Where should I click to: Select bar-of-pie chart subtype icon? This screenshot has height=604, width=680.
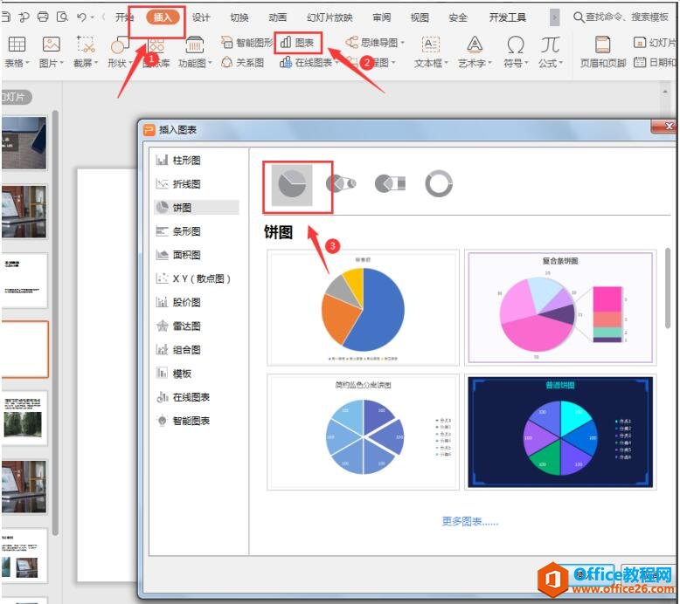click(x=391, y=183)
